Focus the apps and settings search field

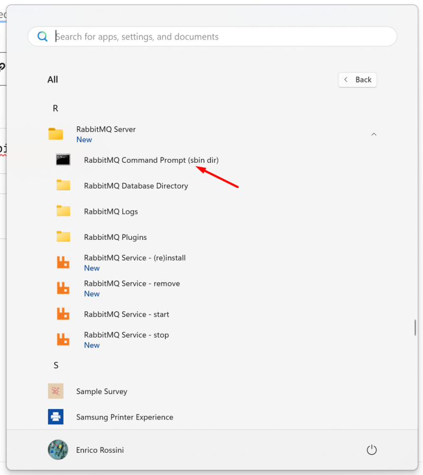(x=212, y=36)
